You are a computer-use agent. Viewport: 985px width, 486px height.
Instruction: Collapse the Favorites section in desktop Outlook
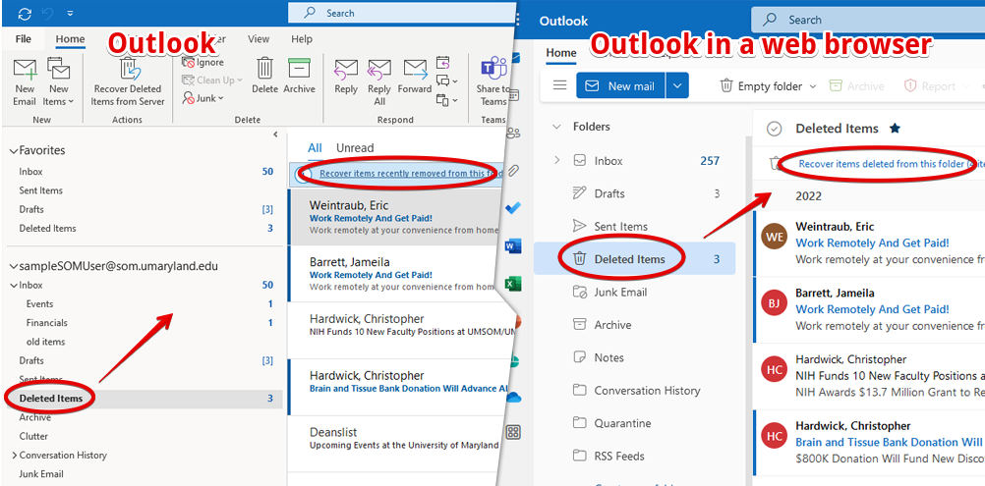point(14,151)
